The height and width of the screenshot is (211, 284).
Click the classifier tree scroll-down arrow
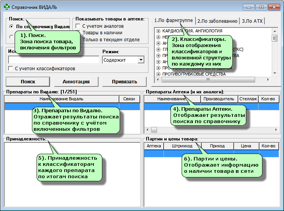[x=275, y=73]
